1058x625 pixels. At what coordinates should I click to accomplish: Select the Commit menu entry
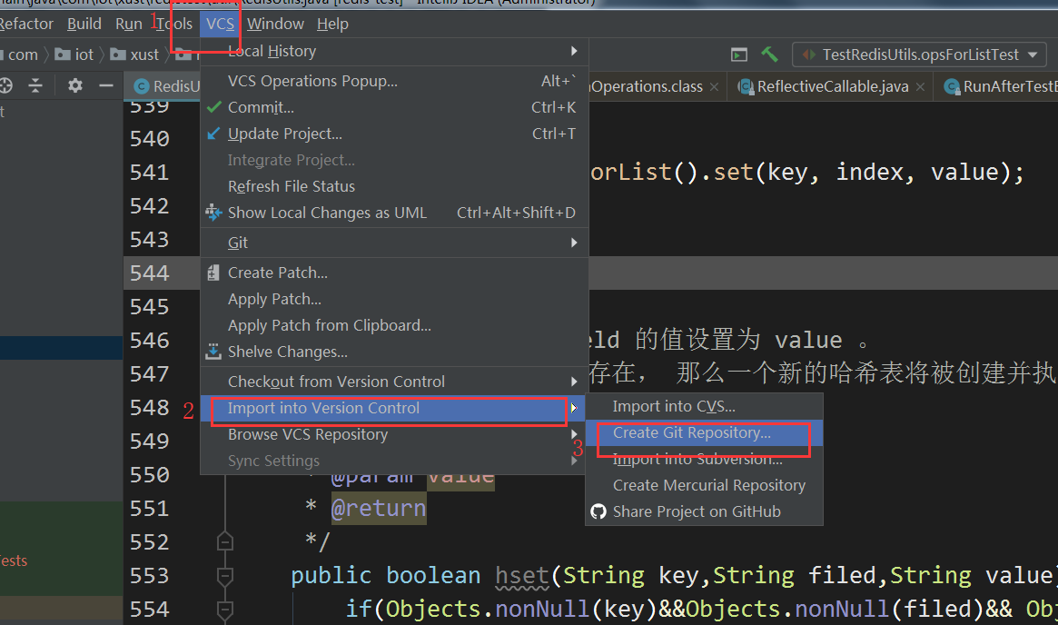[x=394, y=107]
